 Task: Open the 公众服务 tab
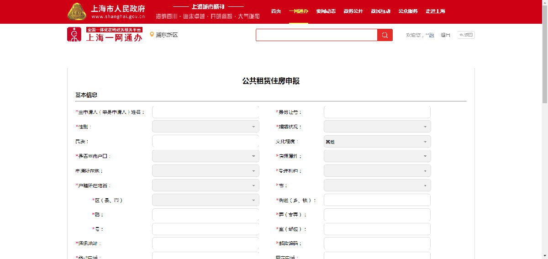click(x=408, y=11)
